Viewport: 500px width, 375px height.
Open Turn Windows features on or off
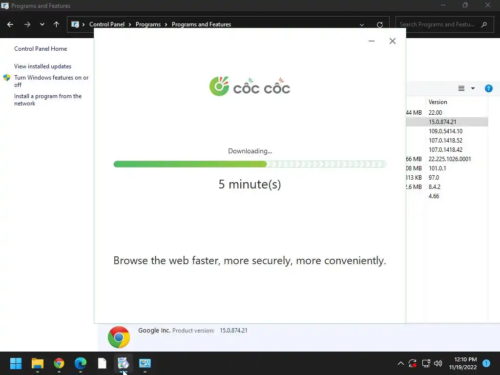(51, 81)
